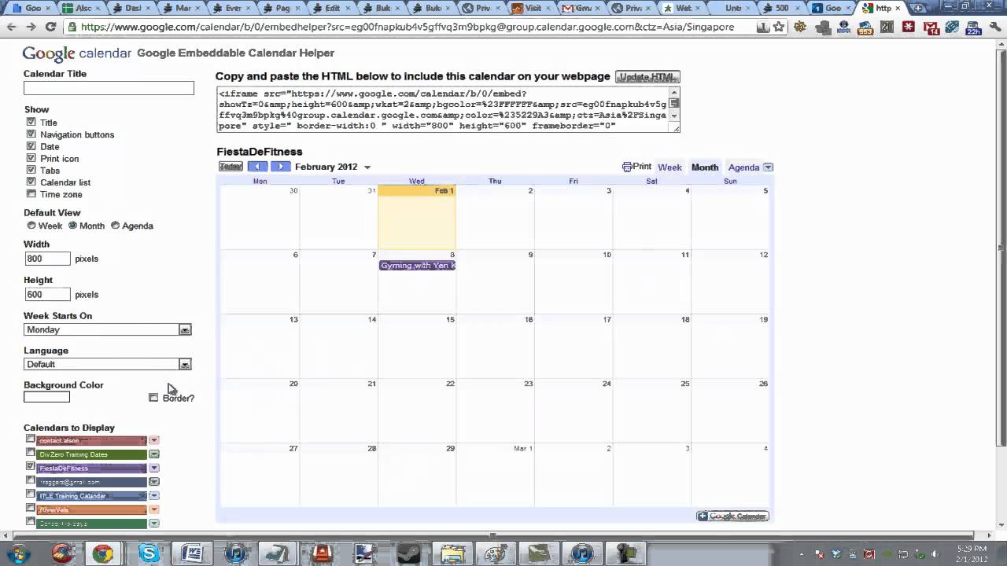
Task: Switch to Week tab in calendar preview
Action: 669,167
